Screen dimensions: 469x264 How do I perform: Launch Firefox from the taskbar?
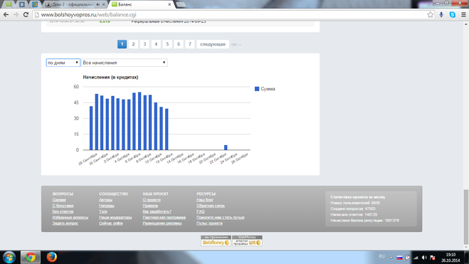[52, 257]
